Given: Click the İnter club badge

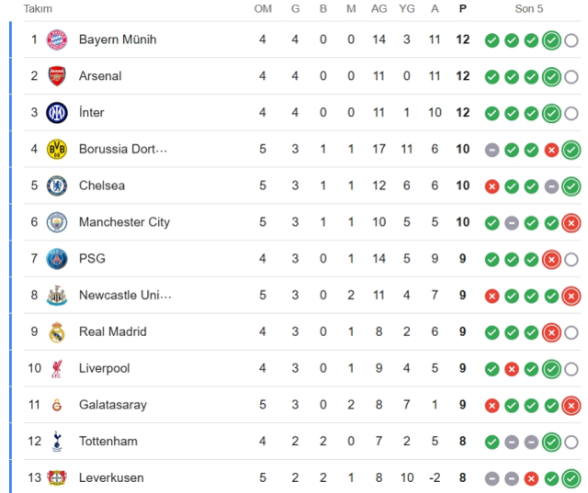Looking at the screenshot, I should tap(57, 113).
